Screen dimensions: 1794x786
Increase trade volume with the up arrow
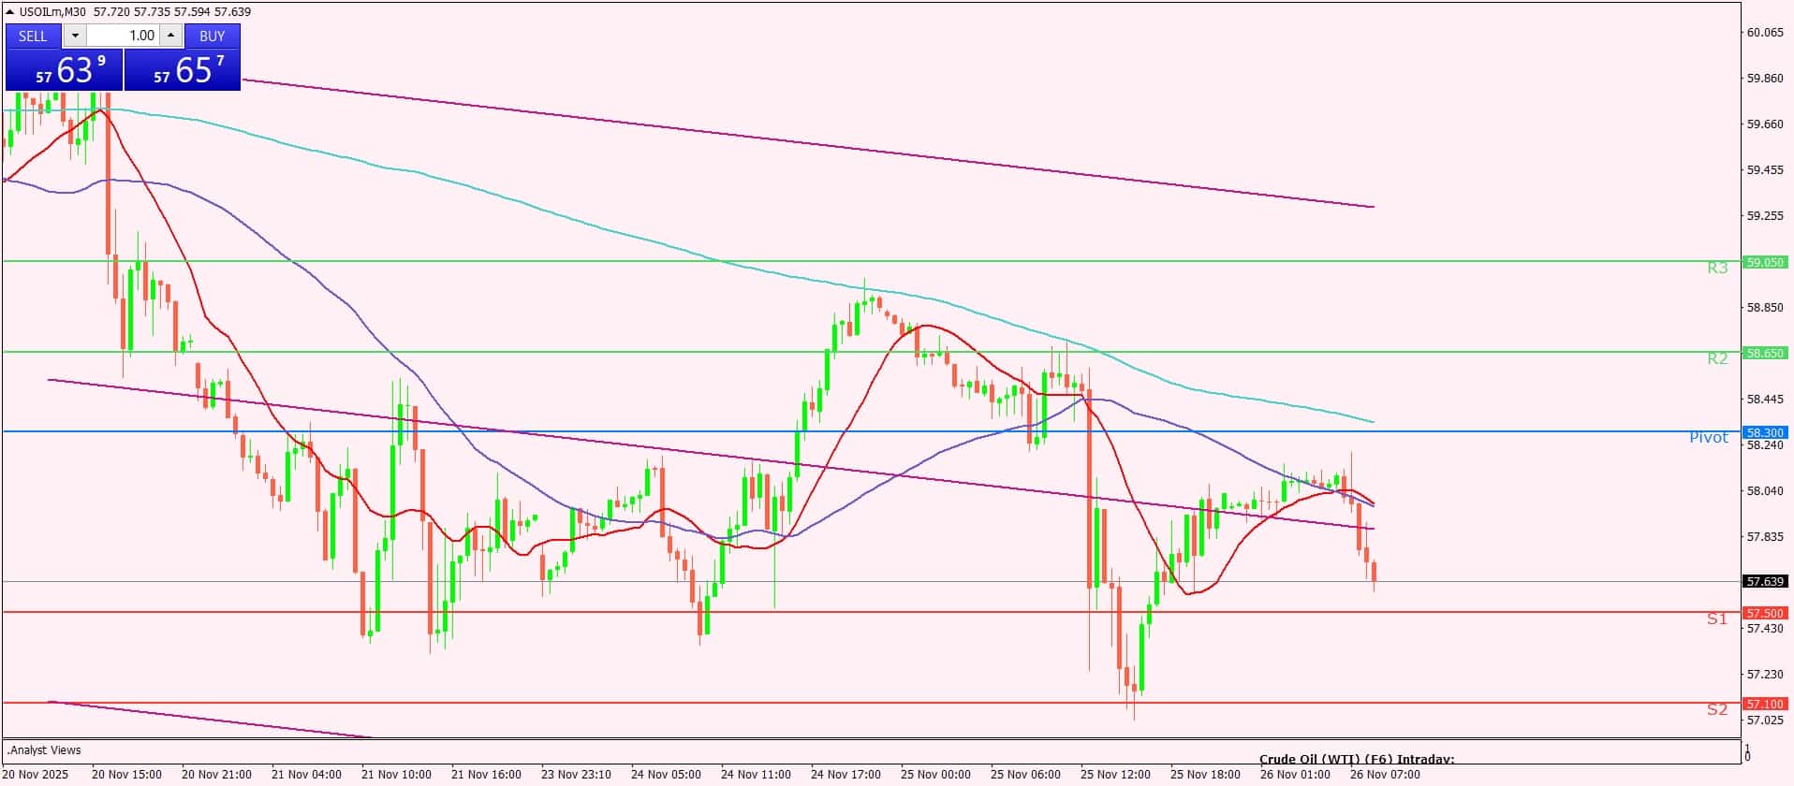coord(170,36)
